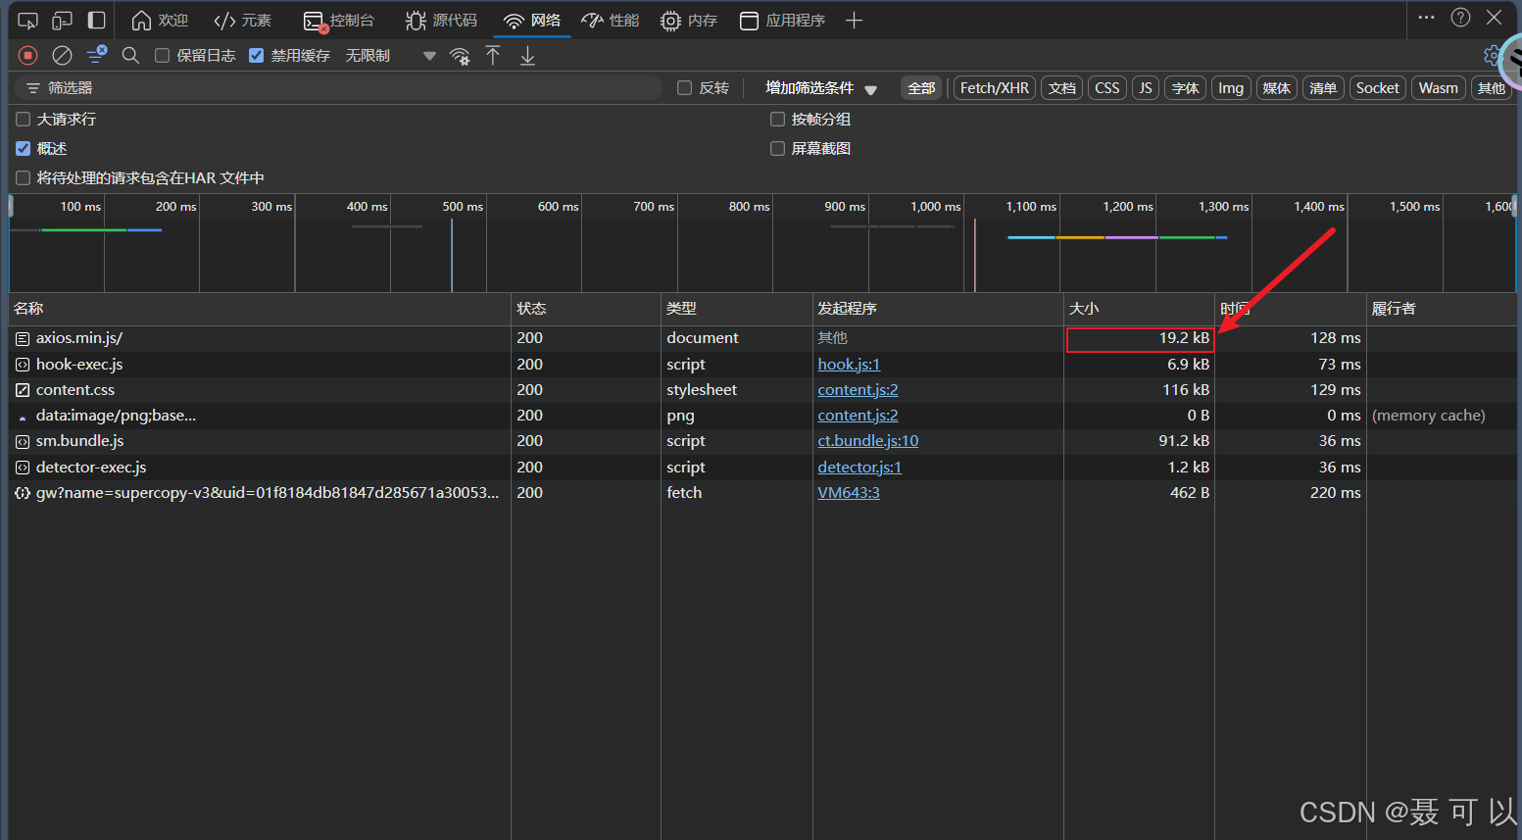The height and width of the screenshot is (840, 1522).
Task: Expand 增加筛选条件 more filters dropdown
Action: [x=821, y=88]
